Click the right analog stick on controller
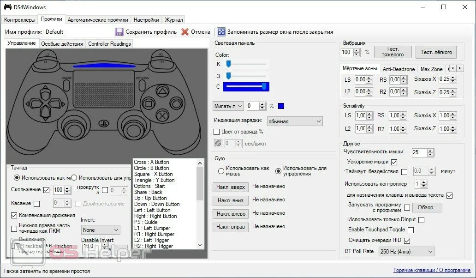Viewport: 476px width, 278px height. coord(133,130)
